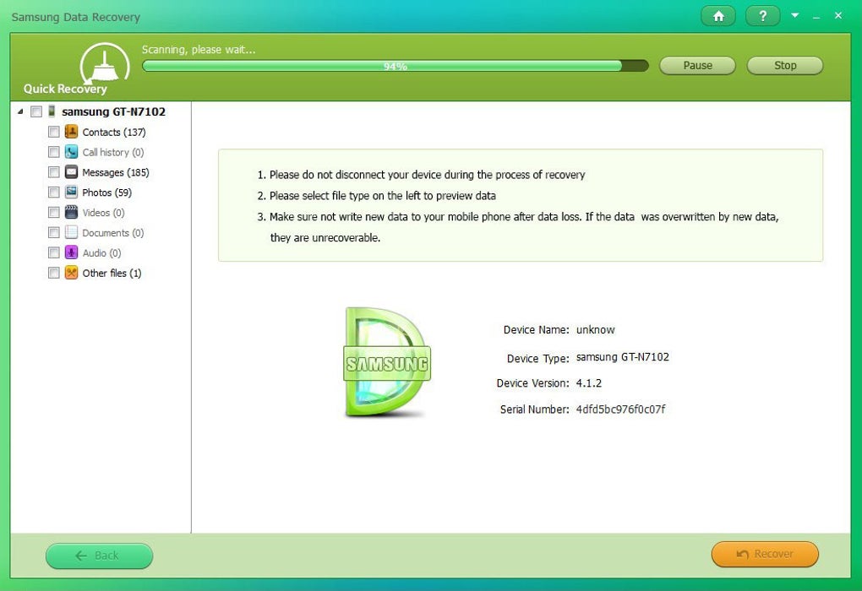Check the Other files (1) checkbox
Image resolution: width=862 pixels, height=591 pixels.
pos(54,273)
